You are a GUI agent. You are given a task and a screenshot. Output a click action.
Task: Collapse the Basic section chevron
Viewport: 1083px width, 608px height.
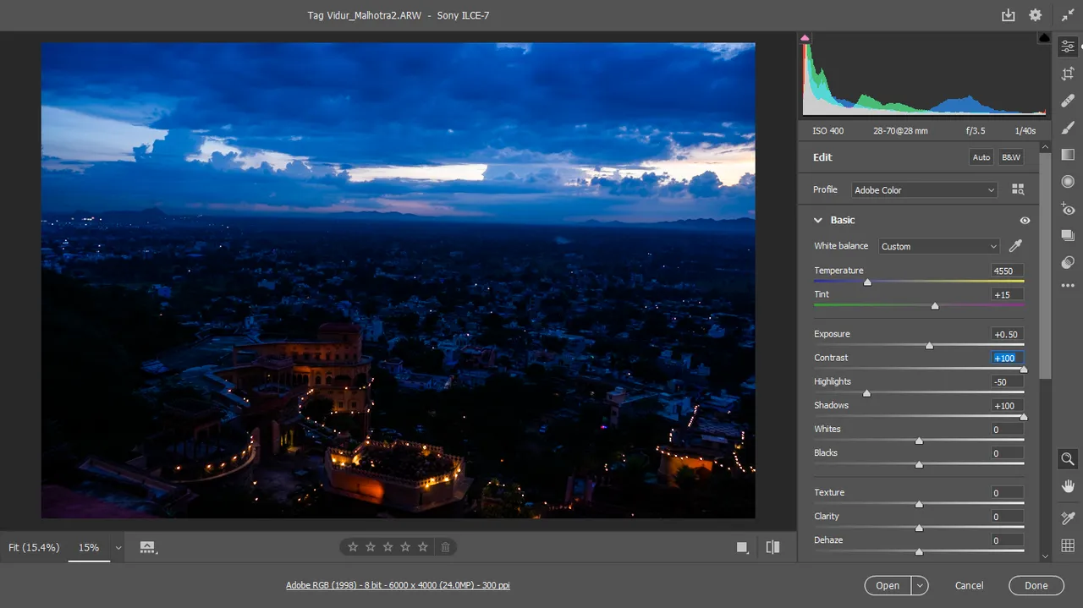coord(818,220)
